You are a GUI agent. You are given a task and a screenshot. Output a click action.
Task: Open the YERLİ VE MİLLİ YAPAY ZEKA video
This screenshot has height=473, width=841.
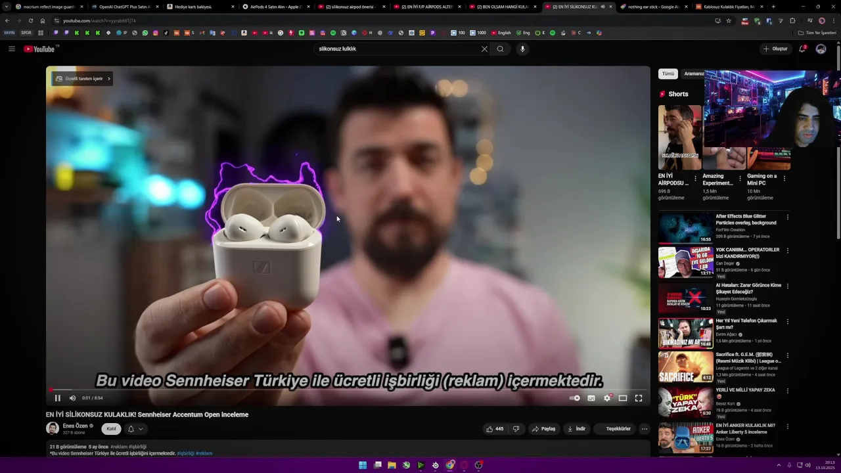(685, 402)
